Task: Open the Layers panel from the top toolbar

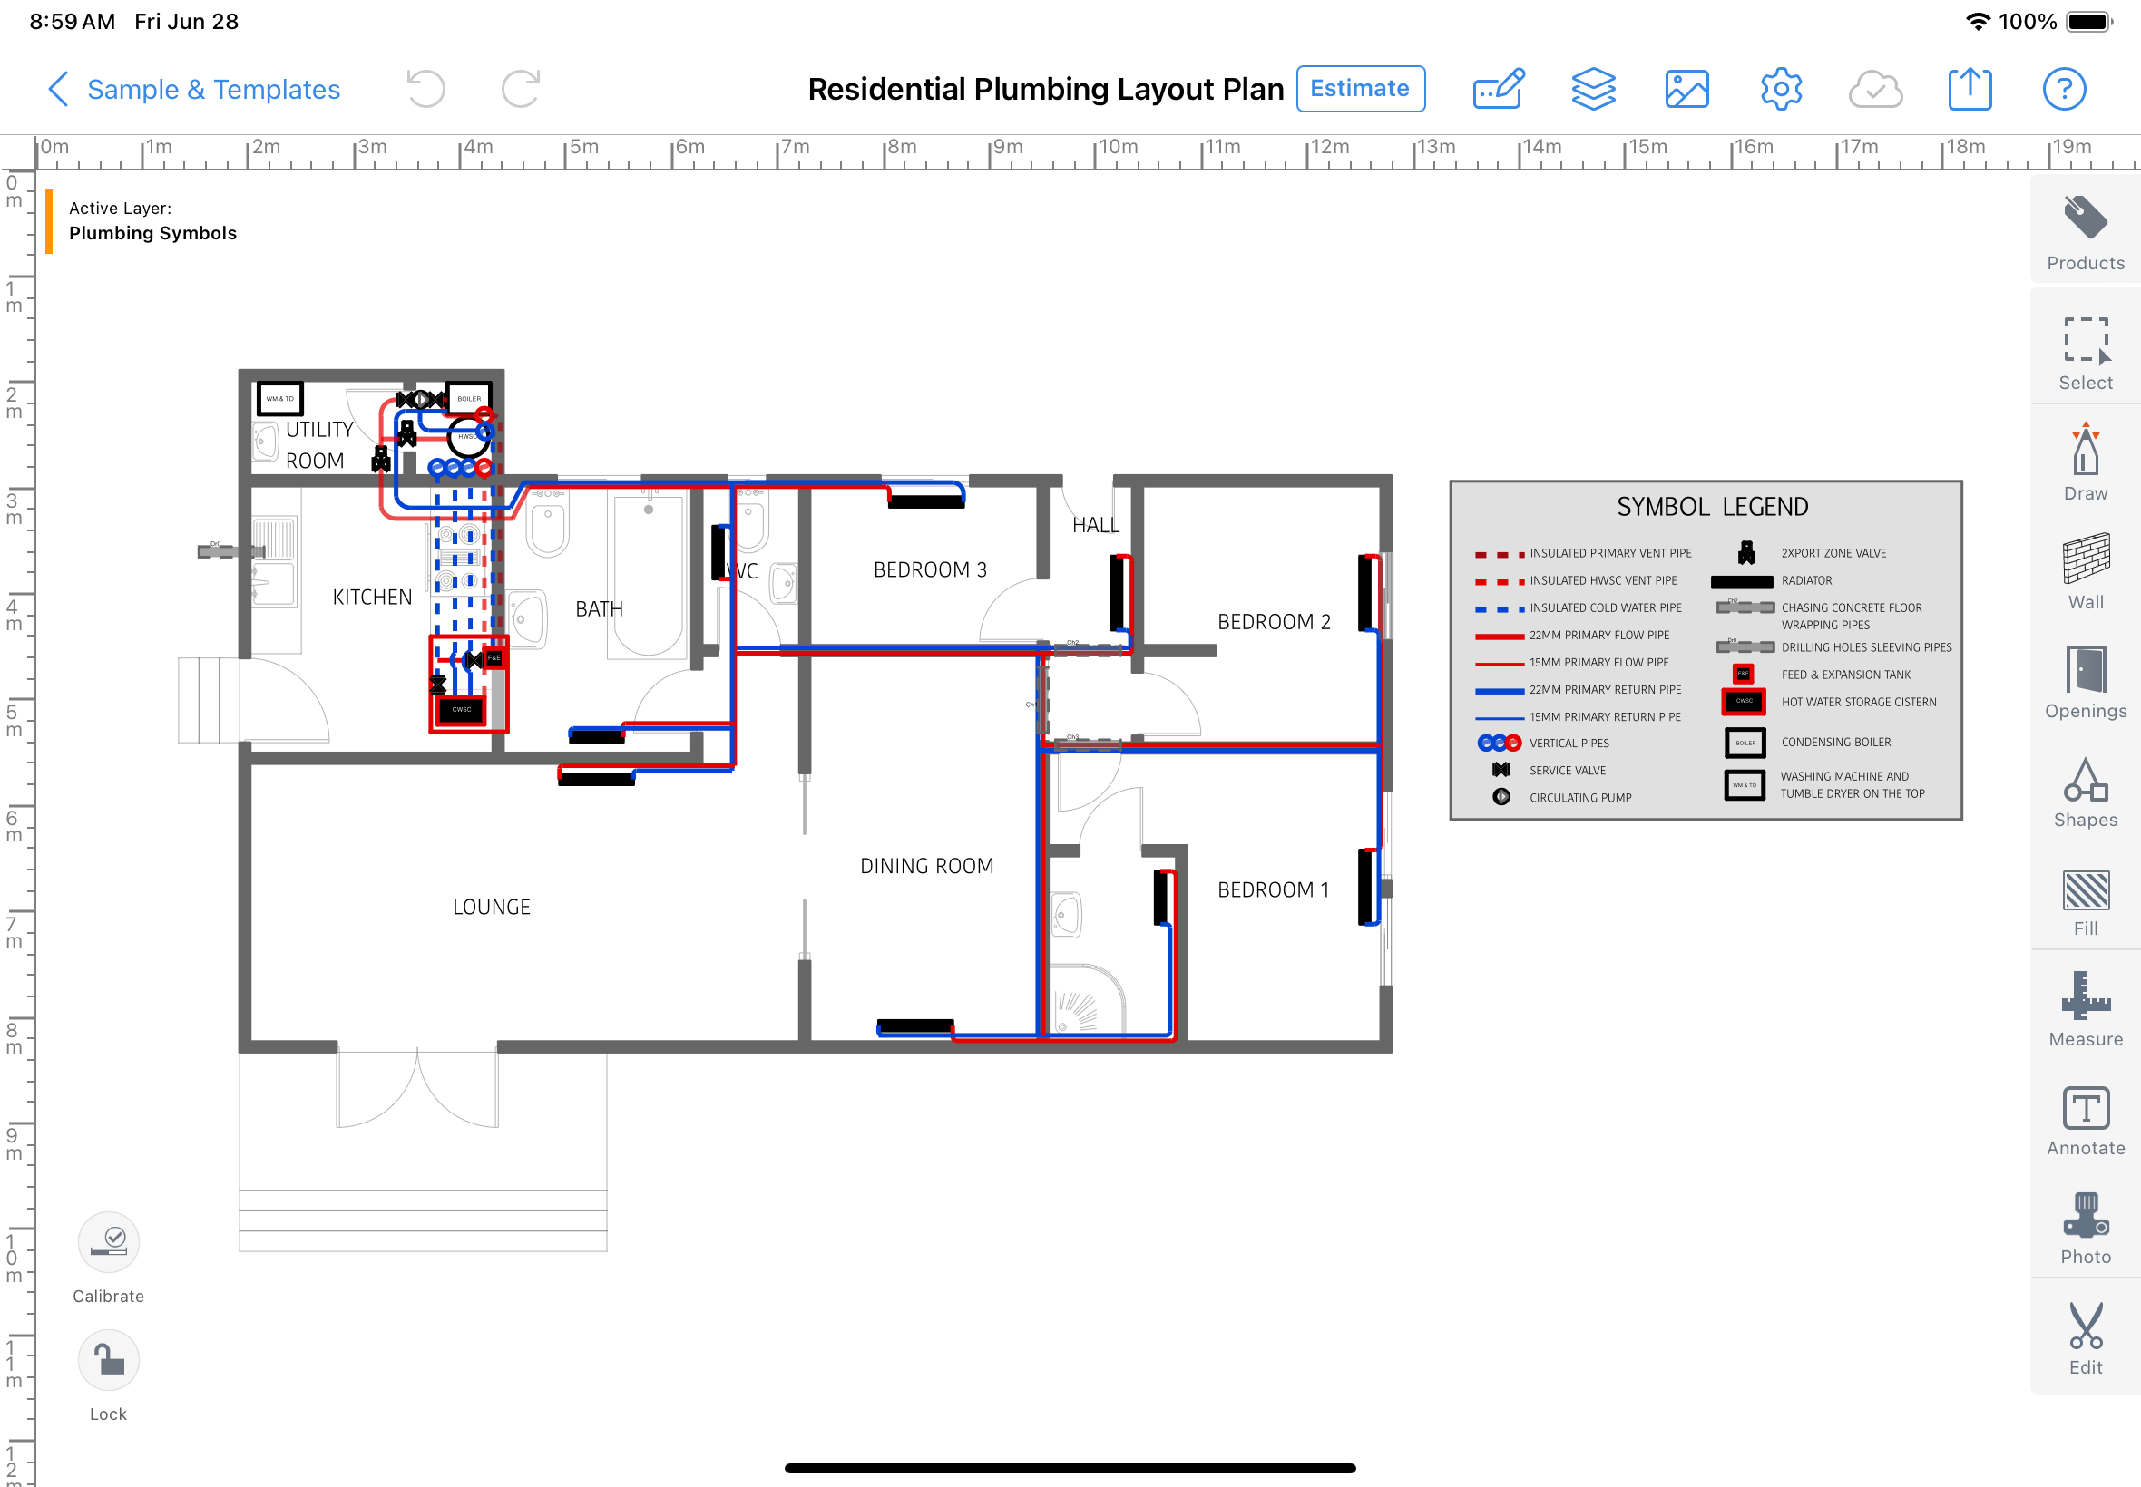Action: pos(1593,89)
